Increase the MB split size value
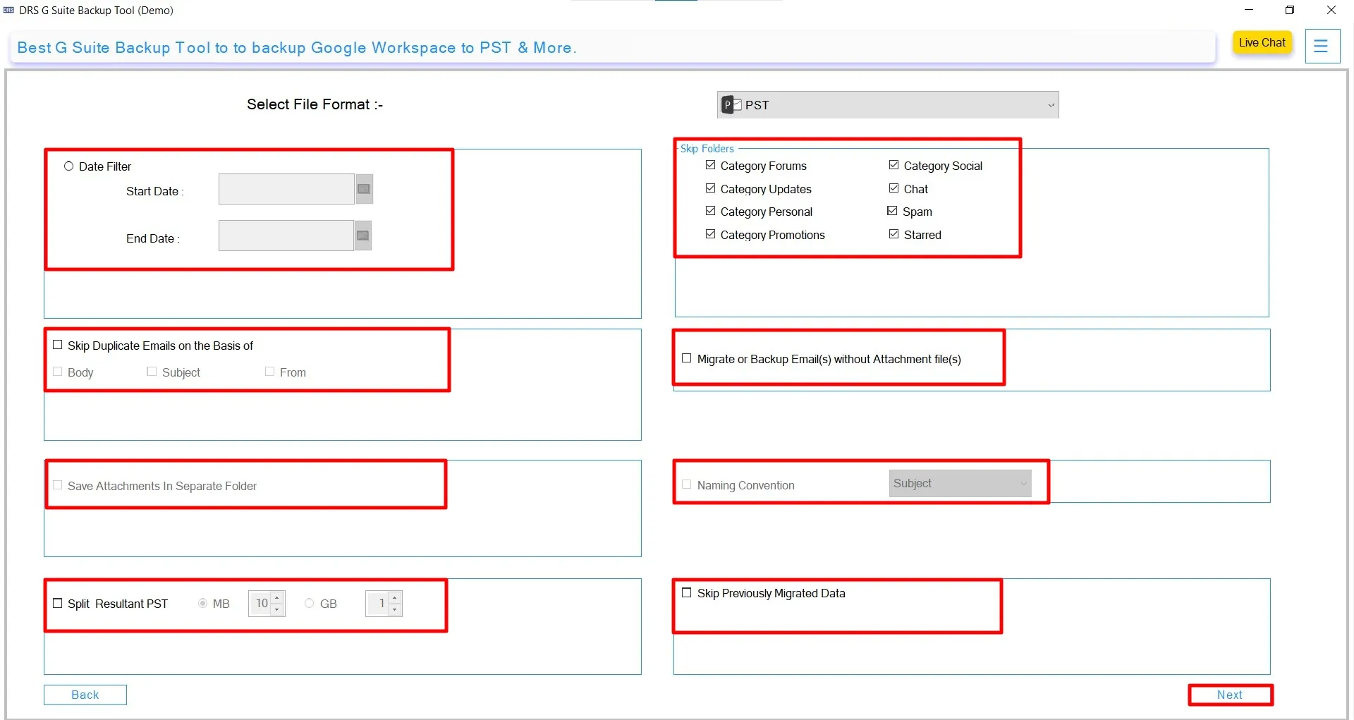This screenshot has height=720, width=1354. point(277,598)
